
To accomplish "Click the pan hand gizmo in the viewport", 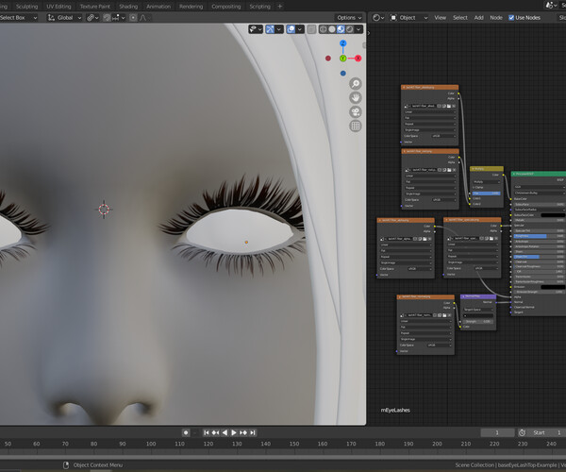I will [356, 98].
